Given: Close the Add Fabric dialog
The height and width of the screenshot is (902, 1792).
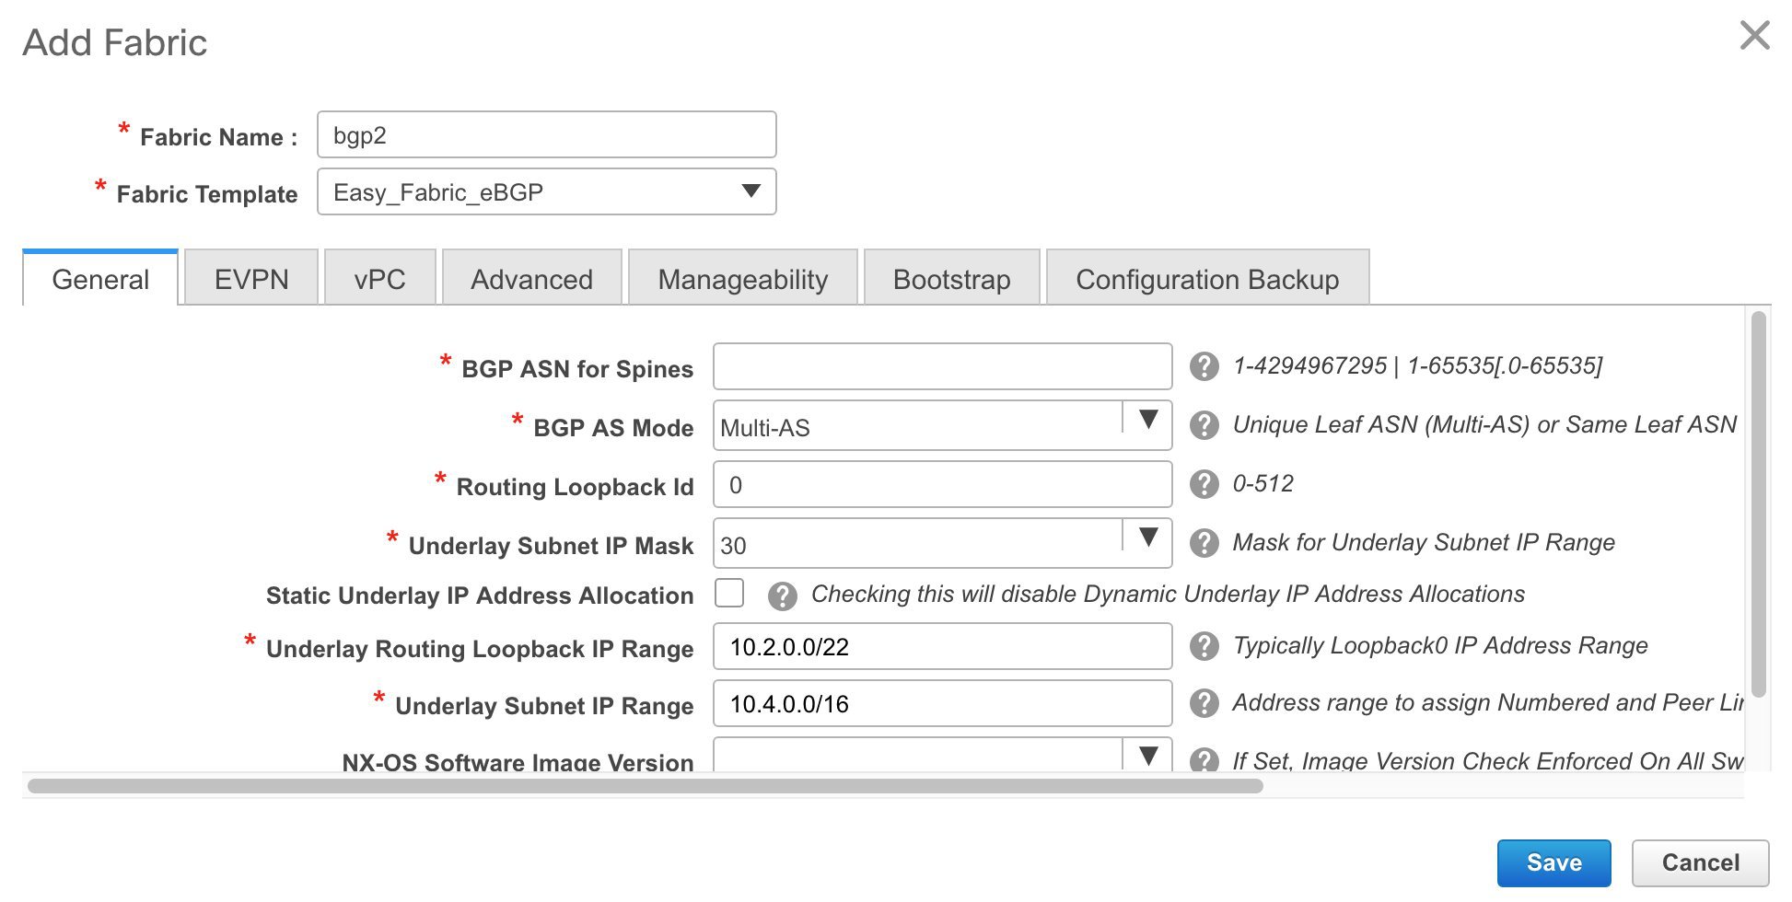Looking at the screenshot, I should [x=1755, y=35].
